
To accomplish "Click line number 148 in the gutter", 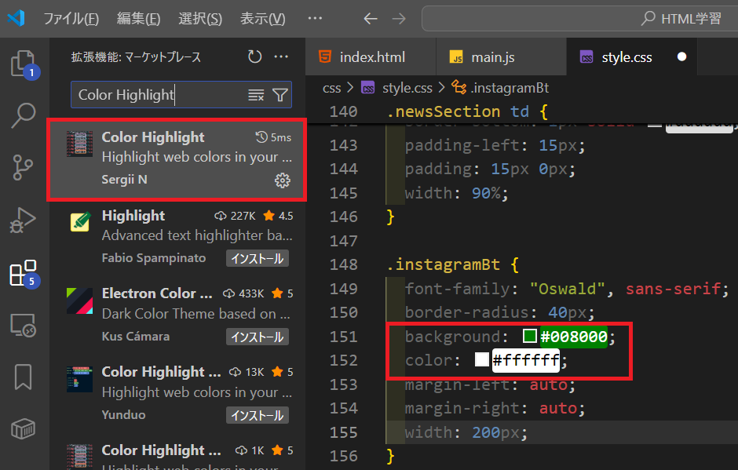I will [x=344, y=265].
